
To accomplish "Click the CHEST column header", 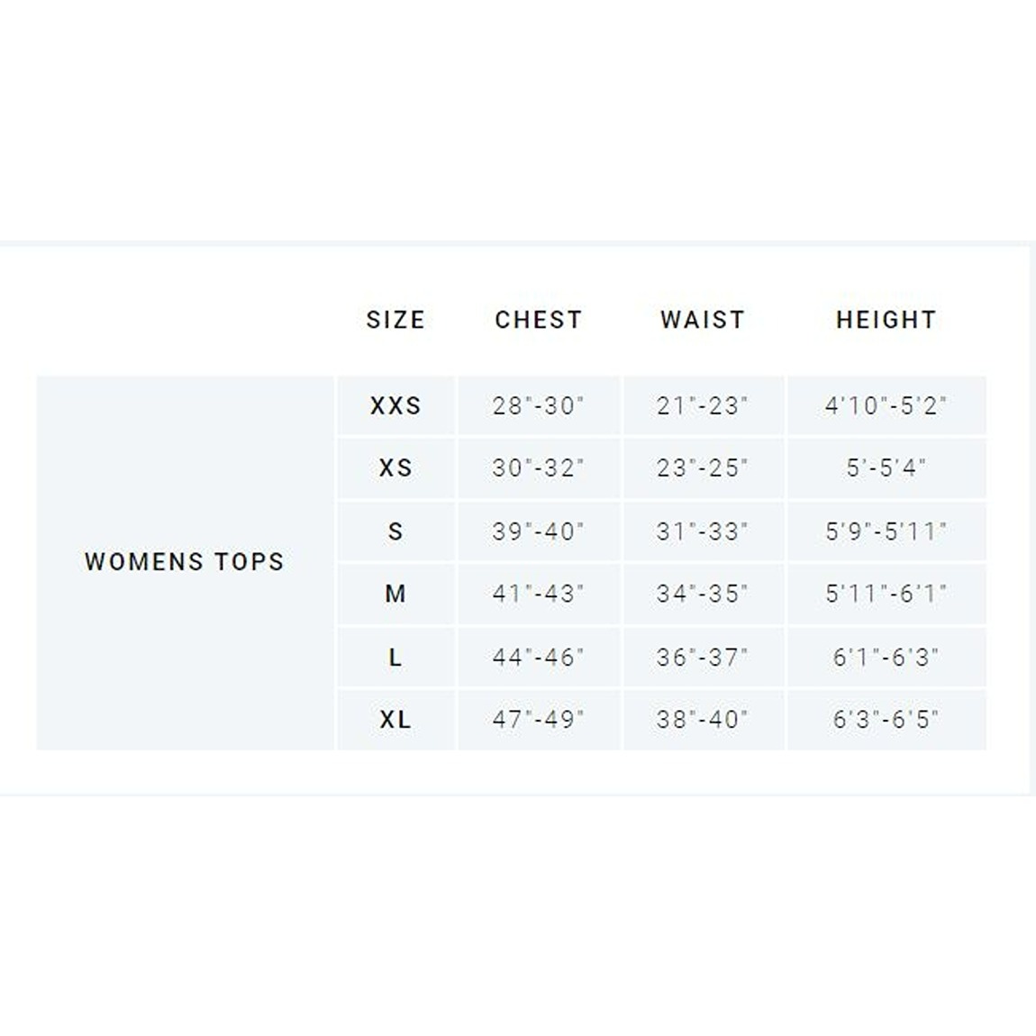I will [539, 320].
